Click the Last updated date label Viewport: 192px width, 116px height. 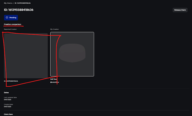click(x=10, y=98)
